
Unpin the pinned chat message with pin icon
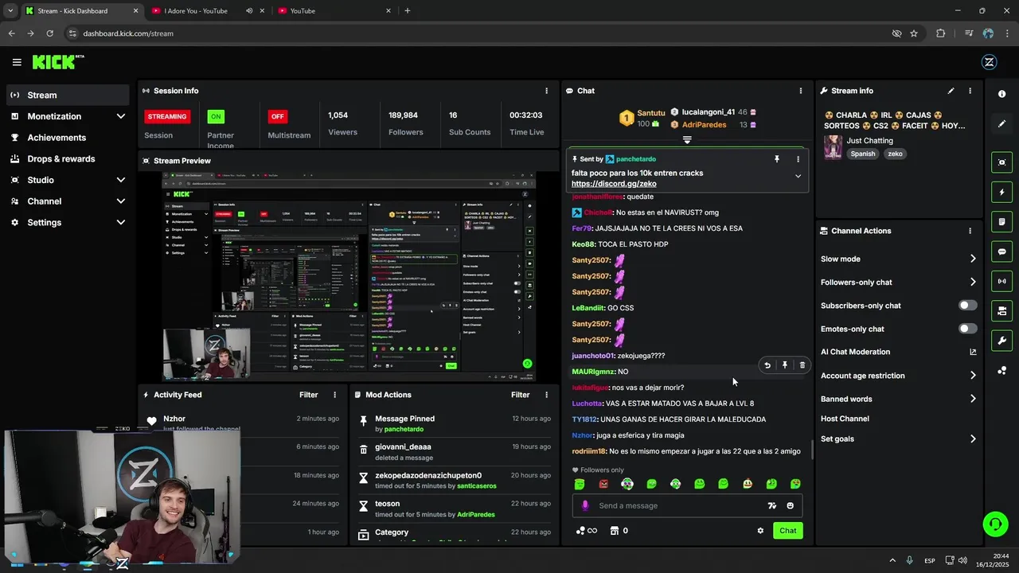pyautogui.click(x=777, y=159)
